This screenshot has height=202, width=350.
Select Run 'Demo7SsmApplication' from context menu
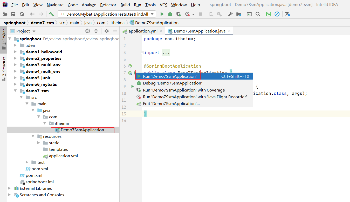pos(170,76)
